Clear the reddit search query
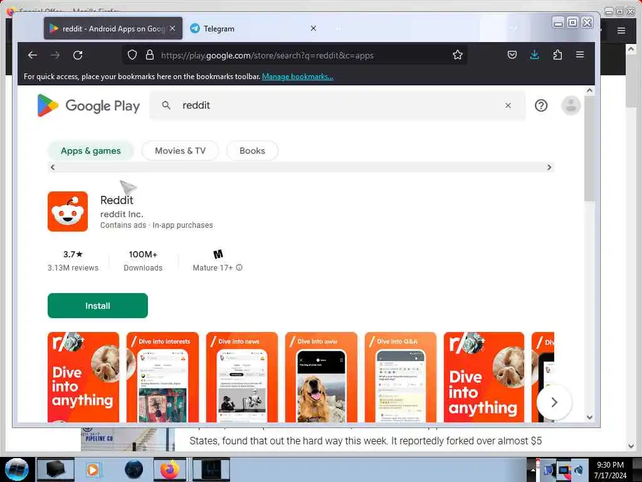This screenshot has height=482, width=642. pyautogui.click(x=508, y=105)
